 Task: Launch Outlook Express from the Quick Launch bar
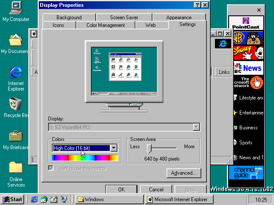(44, 199)
